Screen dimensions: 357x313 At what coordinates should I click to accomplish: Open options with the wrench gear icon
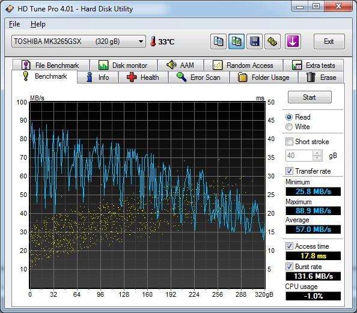pyautogui.click(x=272, y=41)
